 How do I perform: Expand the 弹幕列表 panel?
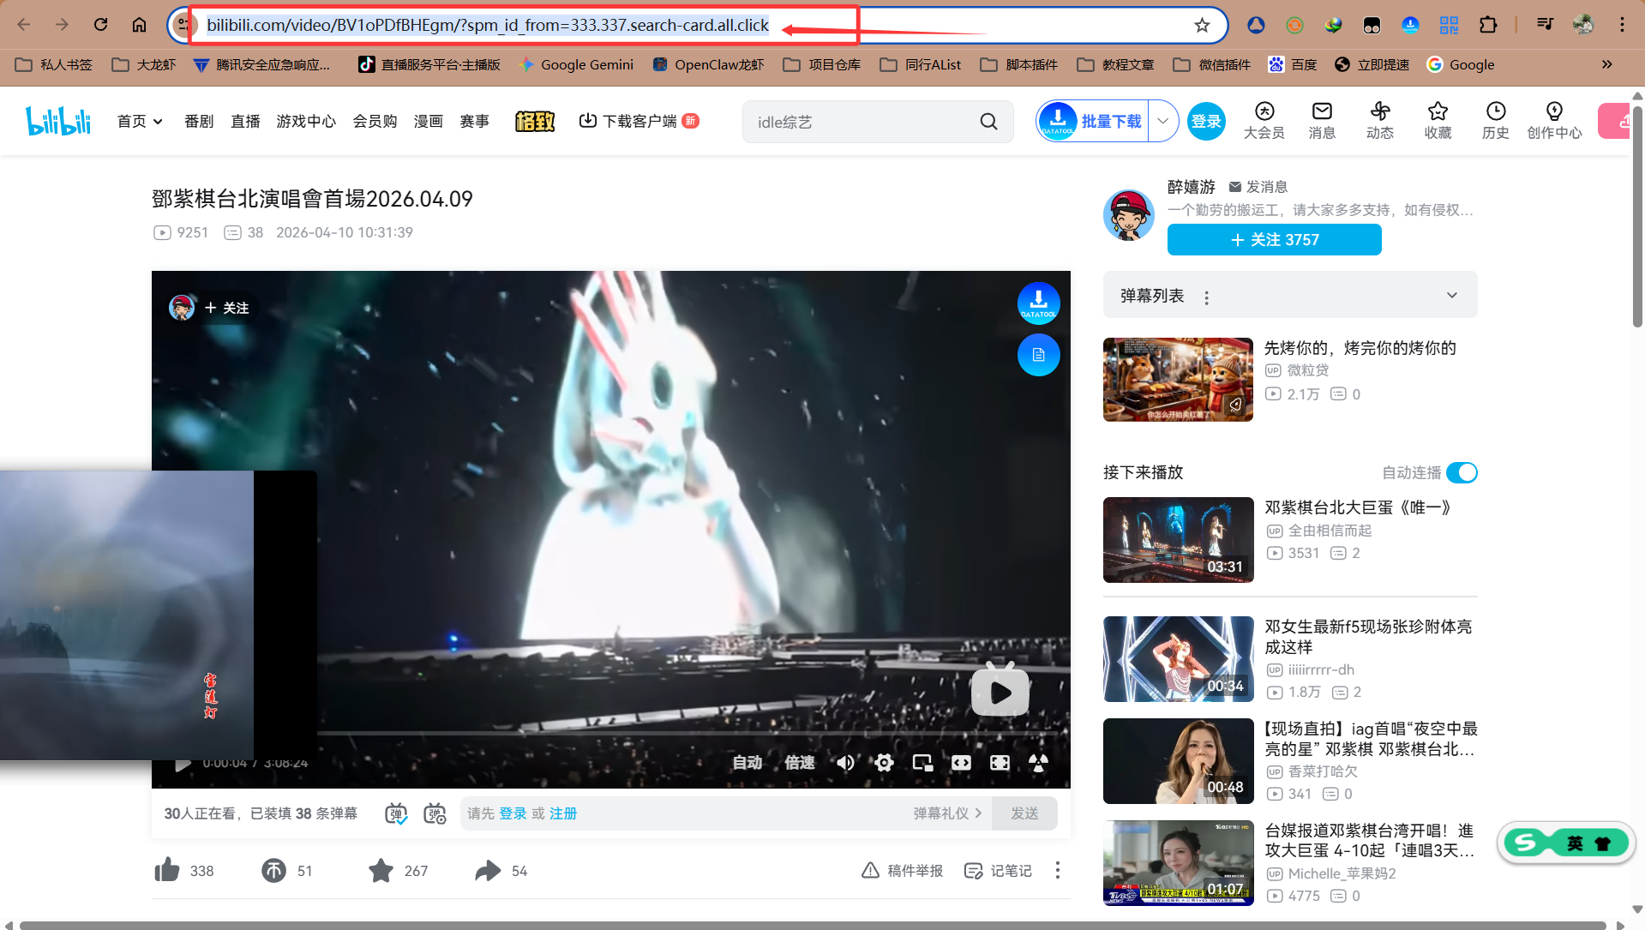click(1451, 296)
